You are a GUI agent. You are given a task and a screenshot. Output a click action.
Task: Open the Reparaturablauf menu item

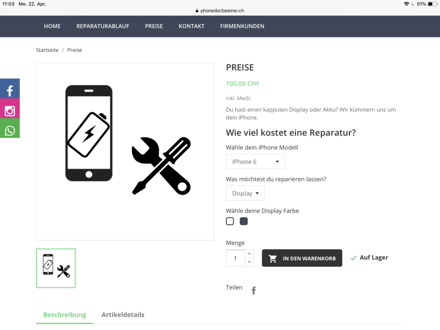click(x=103, y=26)
